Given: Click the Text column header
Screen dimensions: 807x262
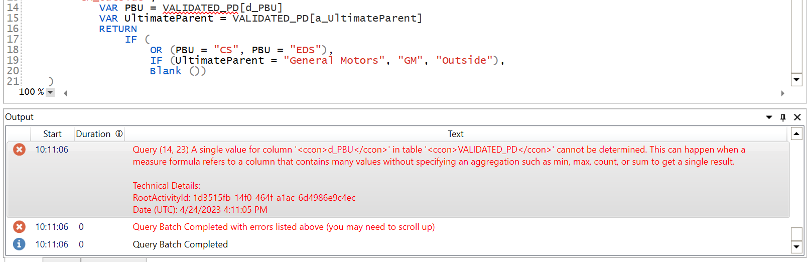Looking at the screenshot, I should 455,134.
